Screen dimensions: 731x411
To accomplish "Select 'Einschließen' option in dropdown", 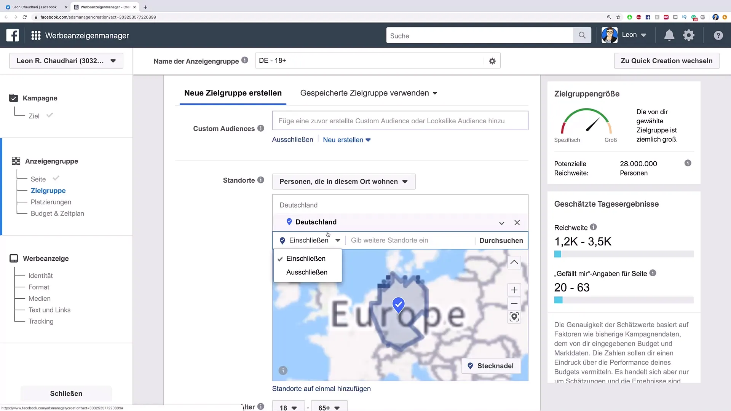I will (x=306, y=258).
